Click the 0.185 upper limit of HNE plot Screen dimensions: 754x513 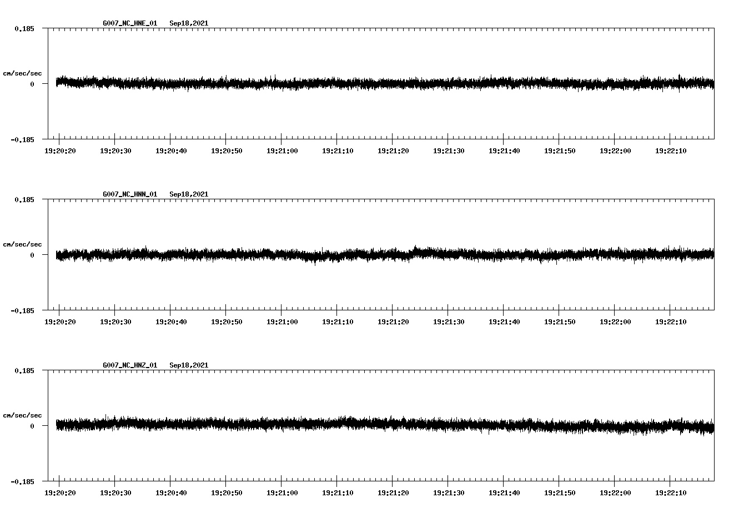[x=24, y=28]
